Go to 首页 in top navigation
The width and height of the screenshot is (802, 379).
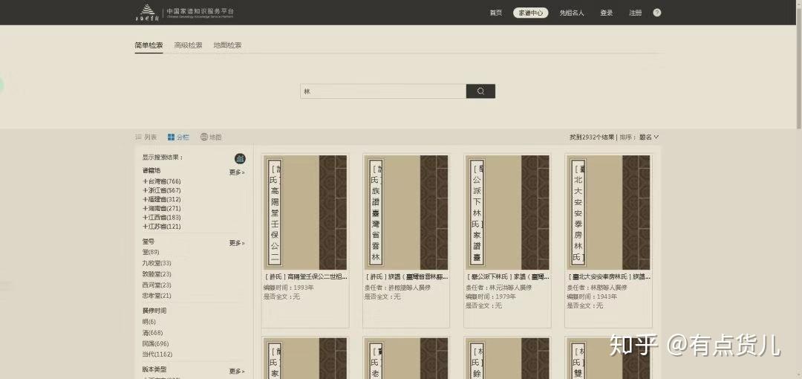pos(495,13)
